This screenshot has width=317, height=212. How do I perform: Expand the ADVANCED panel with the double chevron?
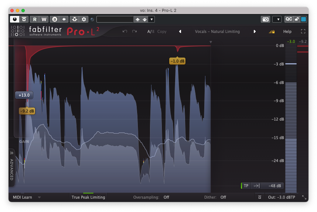[x=11, y=153]
